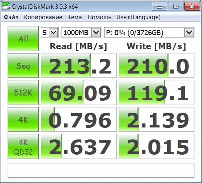
Task: Click the CrystalDiskMark title bar app icon
Action: pyautogui.click(x=6, y=6)
